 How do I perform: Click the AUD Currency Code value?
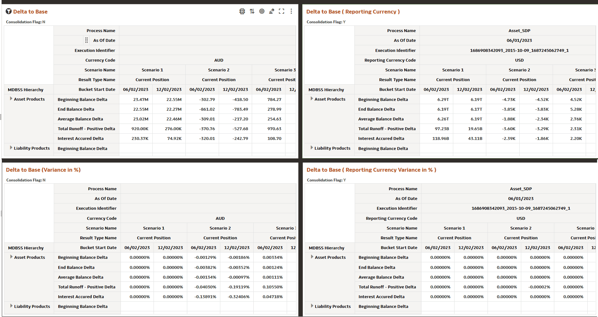point(218,60)
